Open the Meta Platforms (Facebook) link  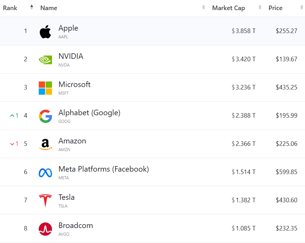pos(104,169)
